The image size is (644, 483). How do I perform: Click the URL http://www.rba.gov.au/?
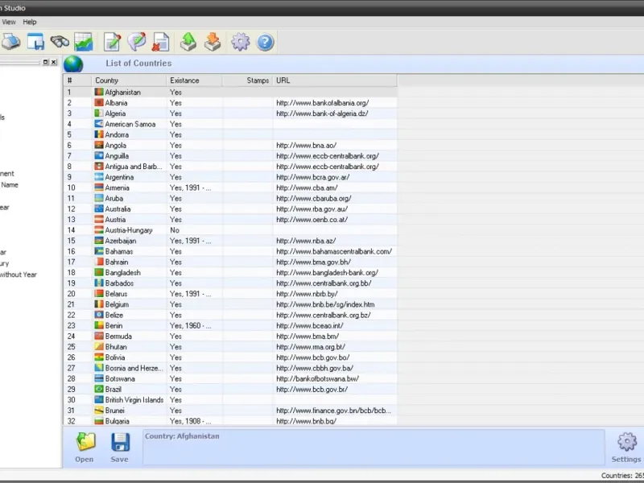pyautogui.click(x=312, y=208)
